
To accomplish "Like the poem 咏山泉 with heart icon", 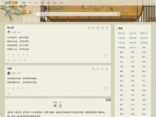I will [9, 55].
